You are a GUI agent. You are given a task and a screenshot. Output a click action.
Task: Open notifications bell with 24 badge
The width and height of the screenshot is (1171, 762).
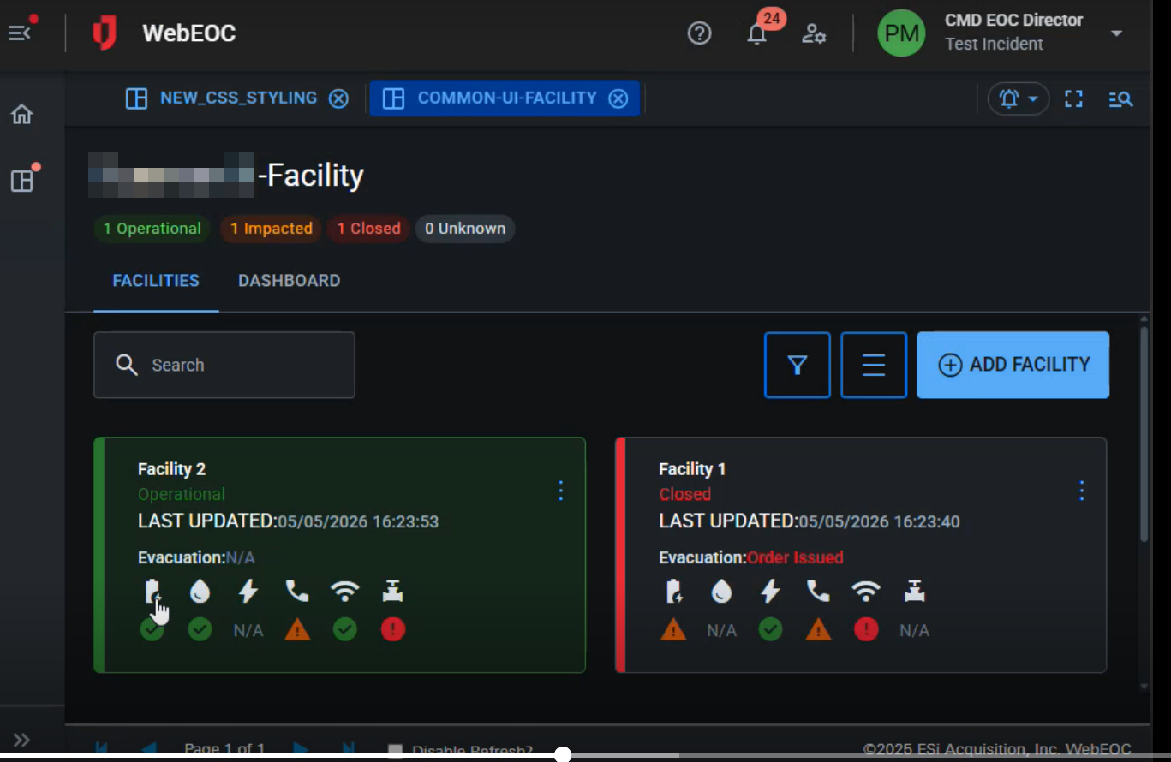coord(757,33)
